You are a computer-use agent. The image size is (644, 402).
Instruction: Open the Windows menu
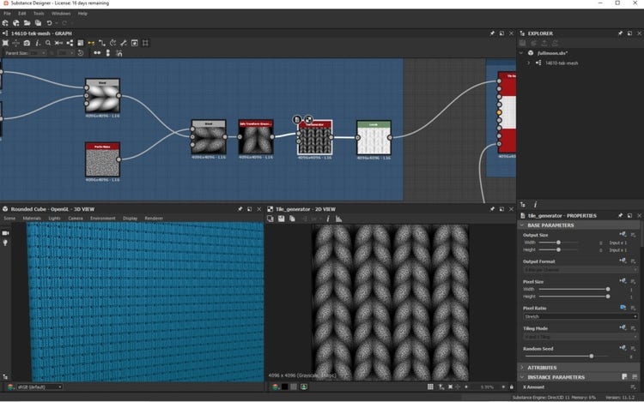point(61,14)
